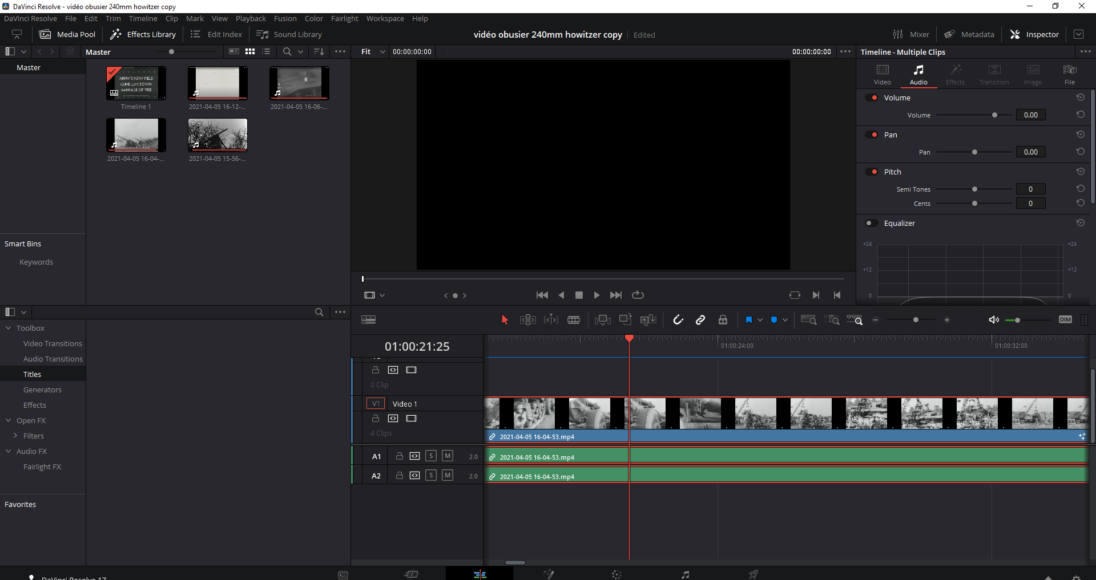Viewport: 1096px width, 580px height.
Task: Click Pan value input field
Action: pos(1030,152)
